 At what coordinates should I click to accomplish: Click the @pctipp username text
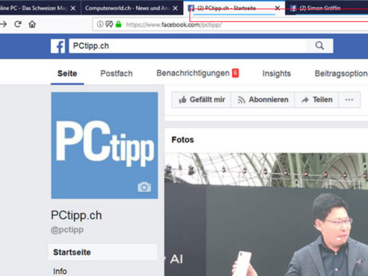point(67,229)
